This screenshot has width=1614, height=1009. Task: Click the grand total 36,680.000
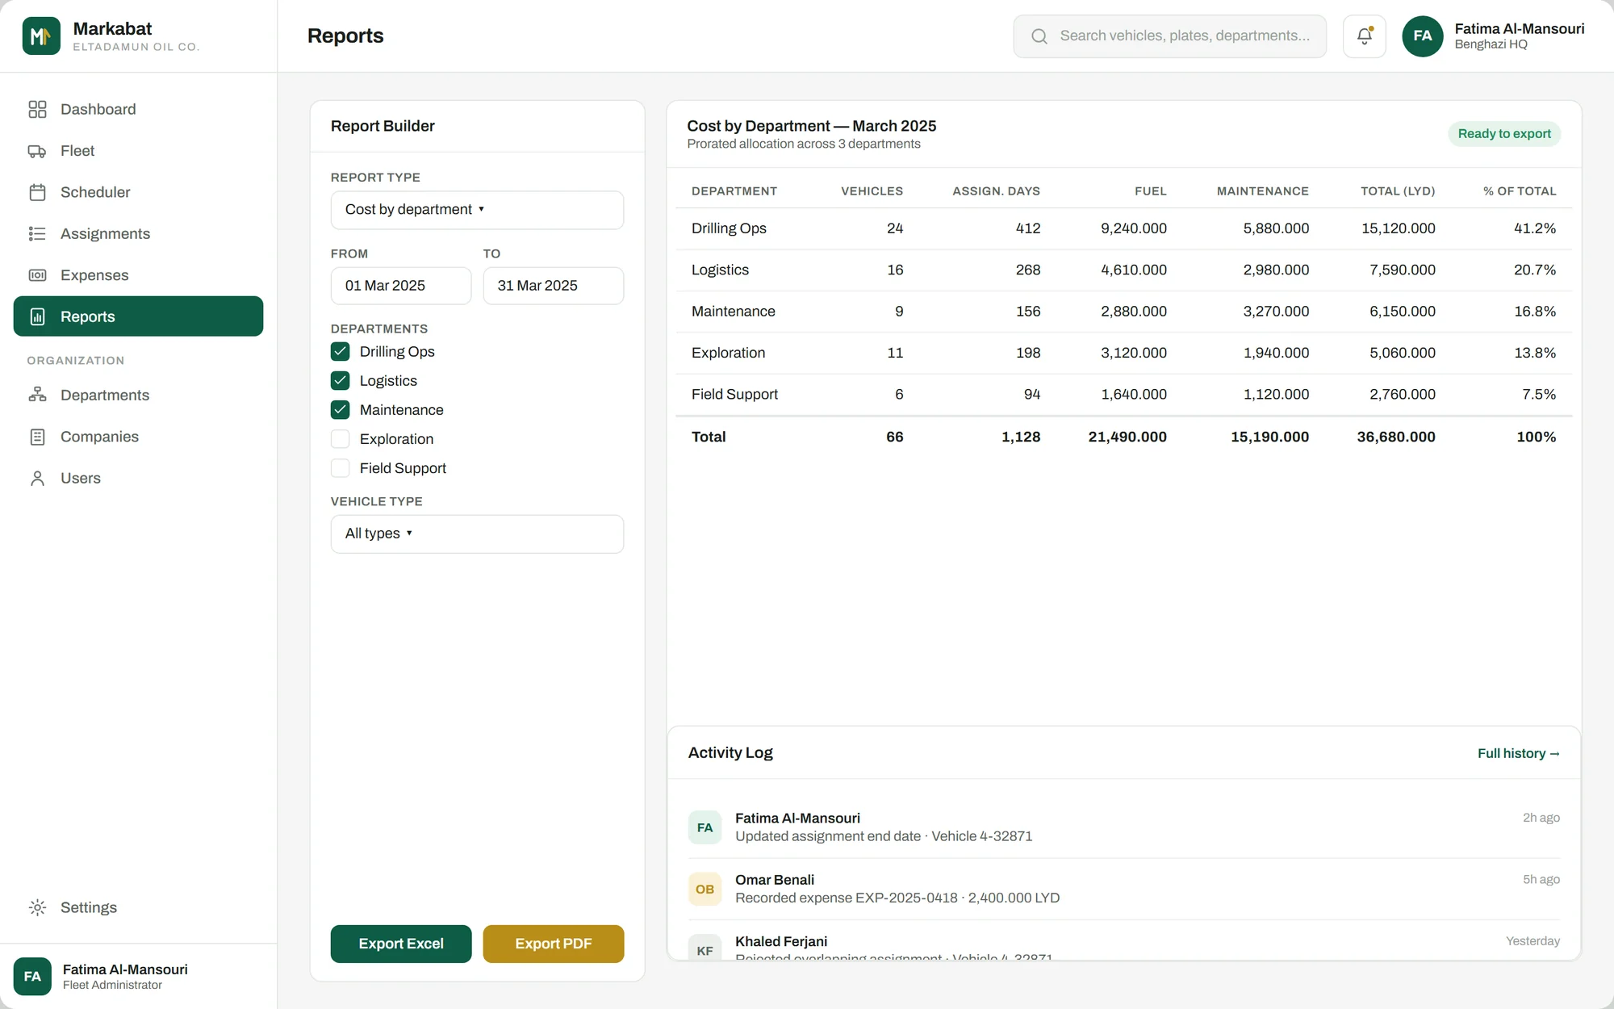(1395, 437)
